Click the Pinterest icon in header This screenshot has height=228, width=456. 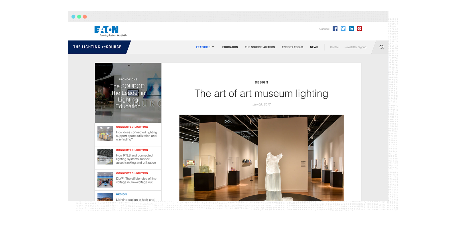pyautogui.click(x=359, y=29)
